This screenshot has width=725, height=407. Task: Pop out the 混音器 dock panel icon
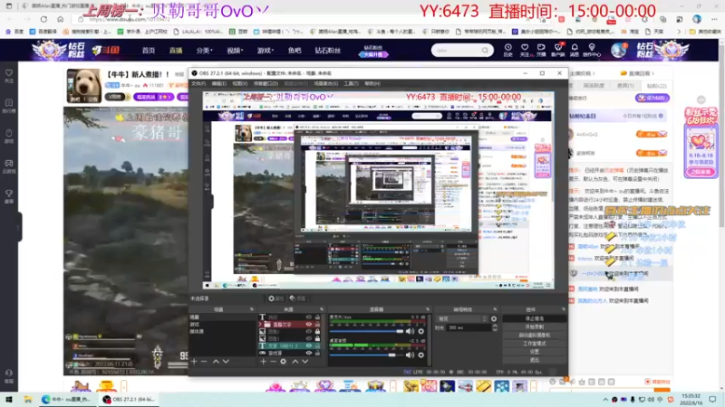click(427, 309)
